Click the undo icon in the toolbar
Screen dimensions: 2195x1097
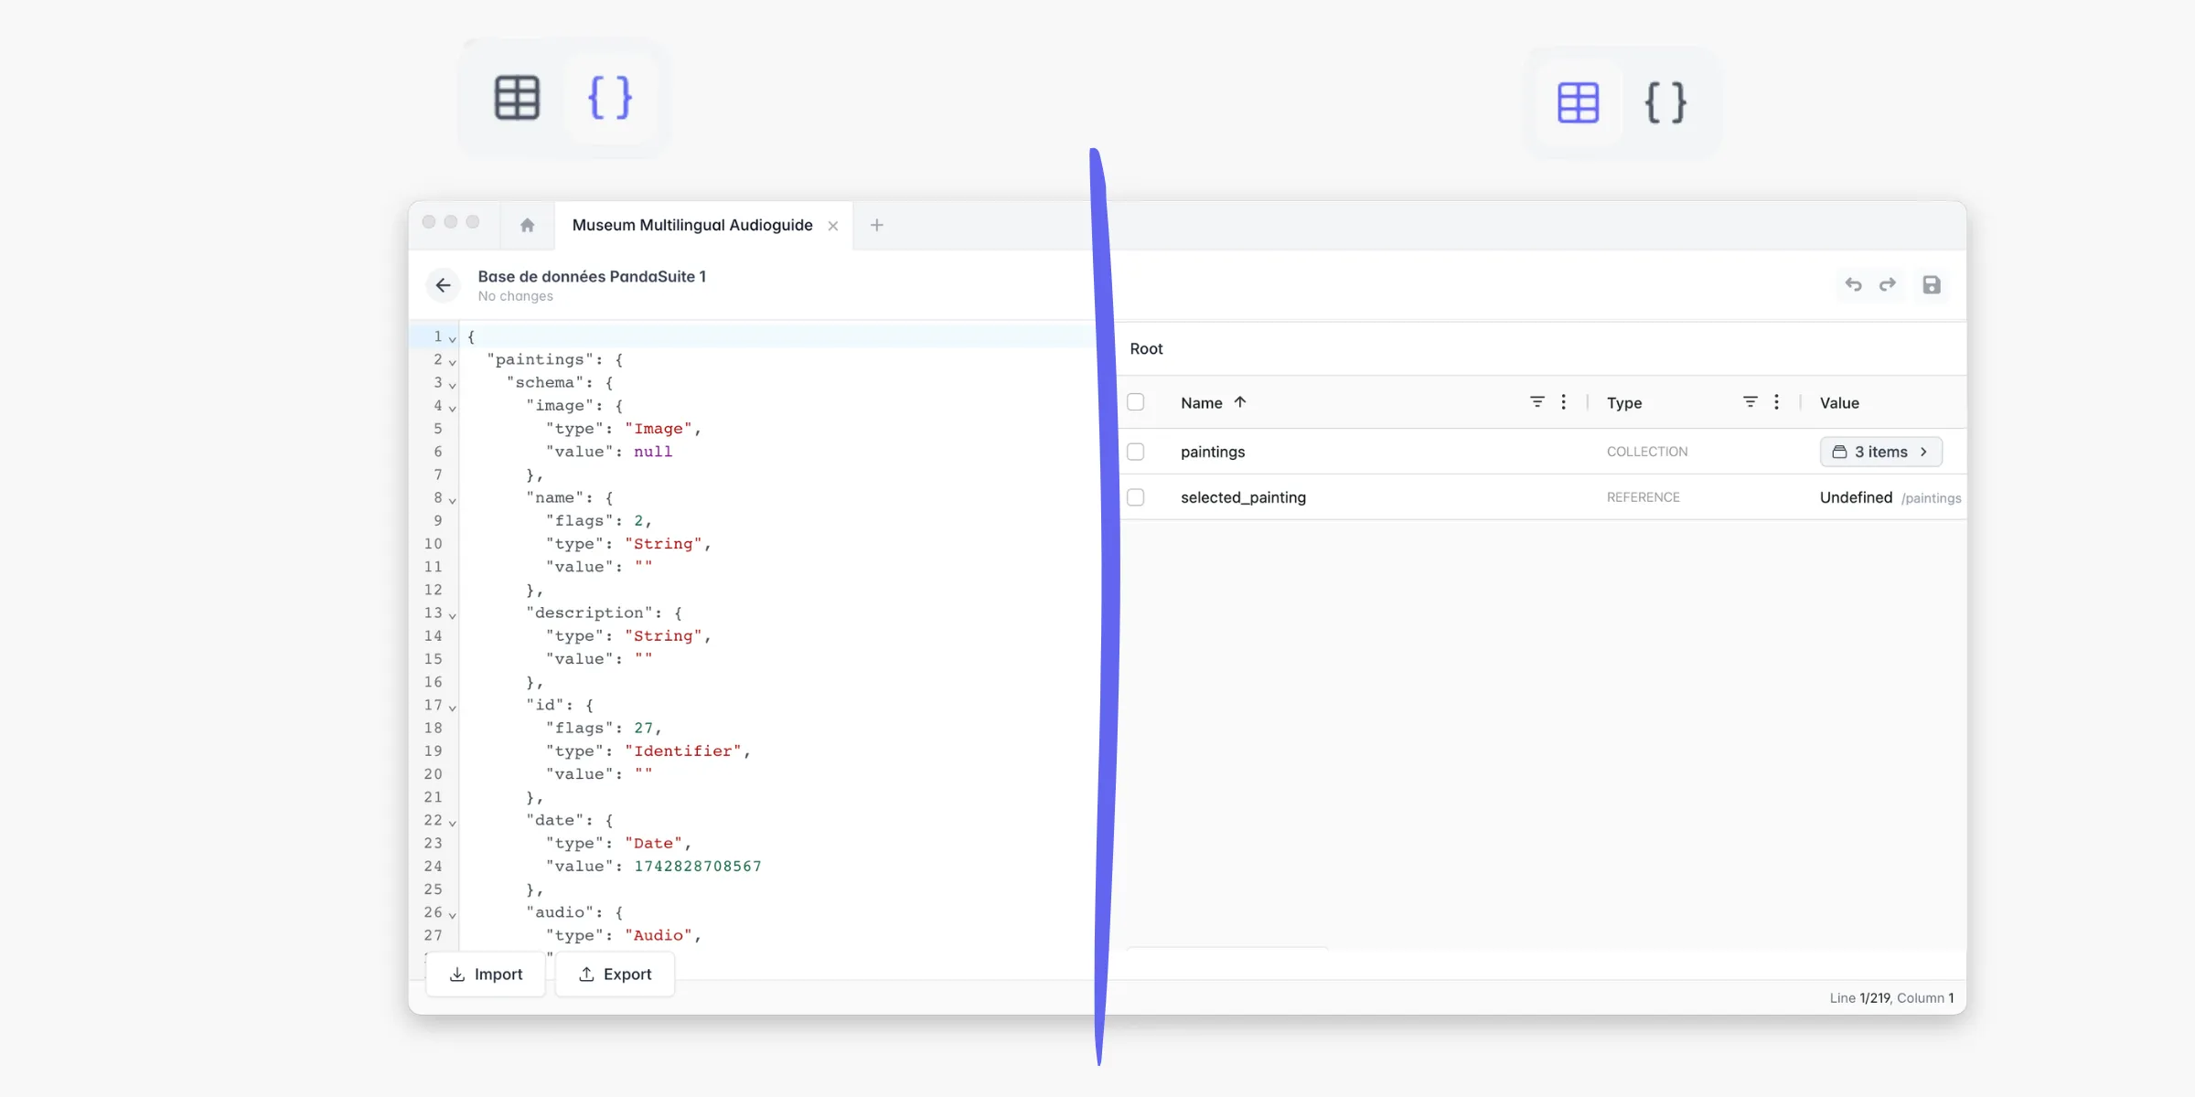pyautogui.click(x=1853, y=285)
